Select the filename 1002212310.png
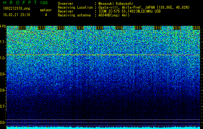The height and width of the screenshot is (129, 203). pyautogui.click(x=17, y=8)
